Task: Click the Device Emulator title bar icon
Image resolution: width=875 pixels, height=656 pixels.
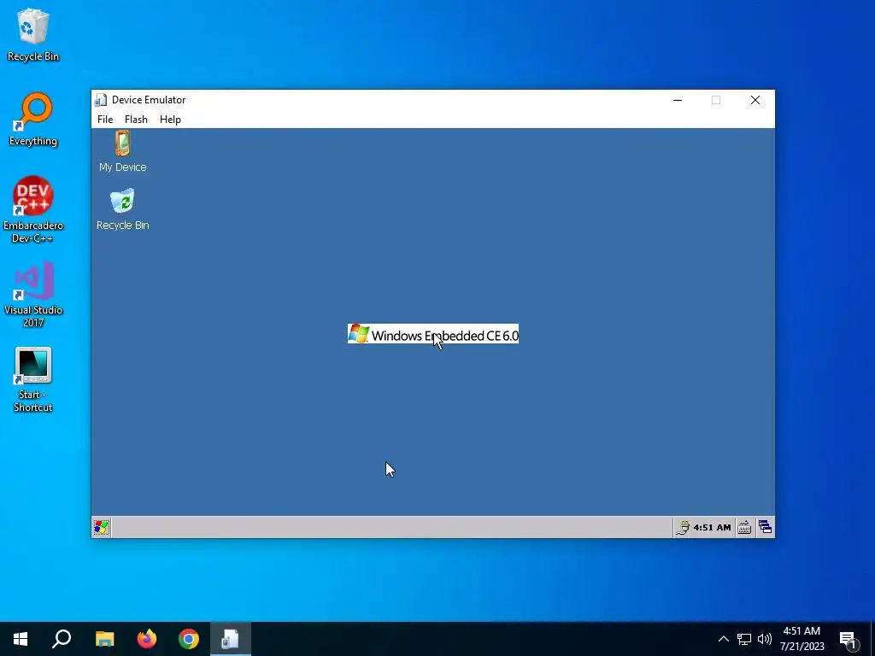Action: click(x=101, y=100)
